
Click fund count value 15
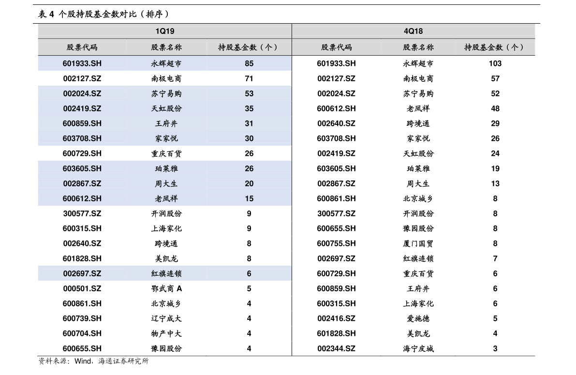[249, 199]
